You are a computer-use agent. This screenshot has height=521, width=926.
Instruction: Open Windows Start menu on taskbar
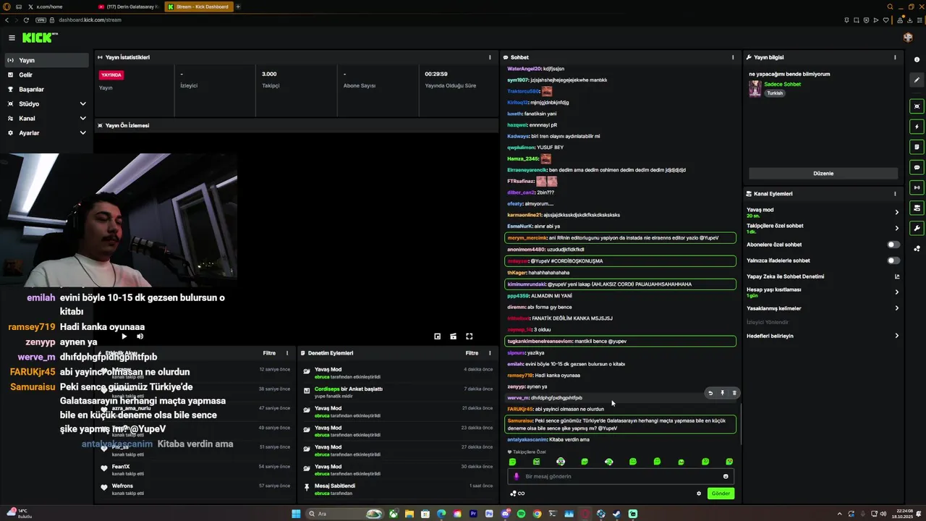click(x=296, y=514)
